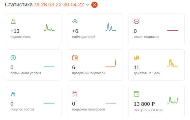Click the orange calendar renewals icon
Viewport: 190px width, 120px height.
75,58
